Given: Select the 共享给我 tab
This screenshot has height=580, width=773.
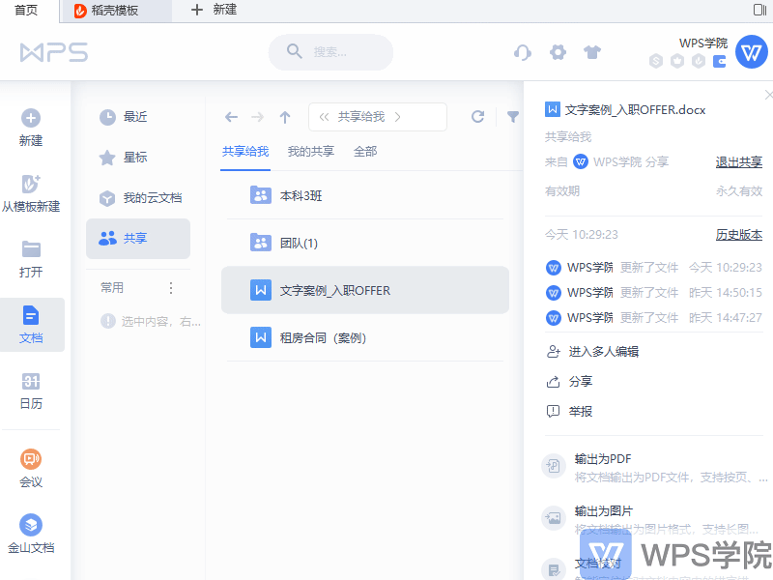Looking at the screenshot, I should [245, 152].
